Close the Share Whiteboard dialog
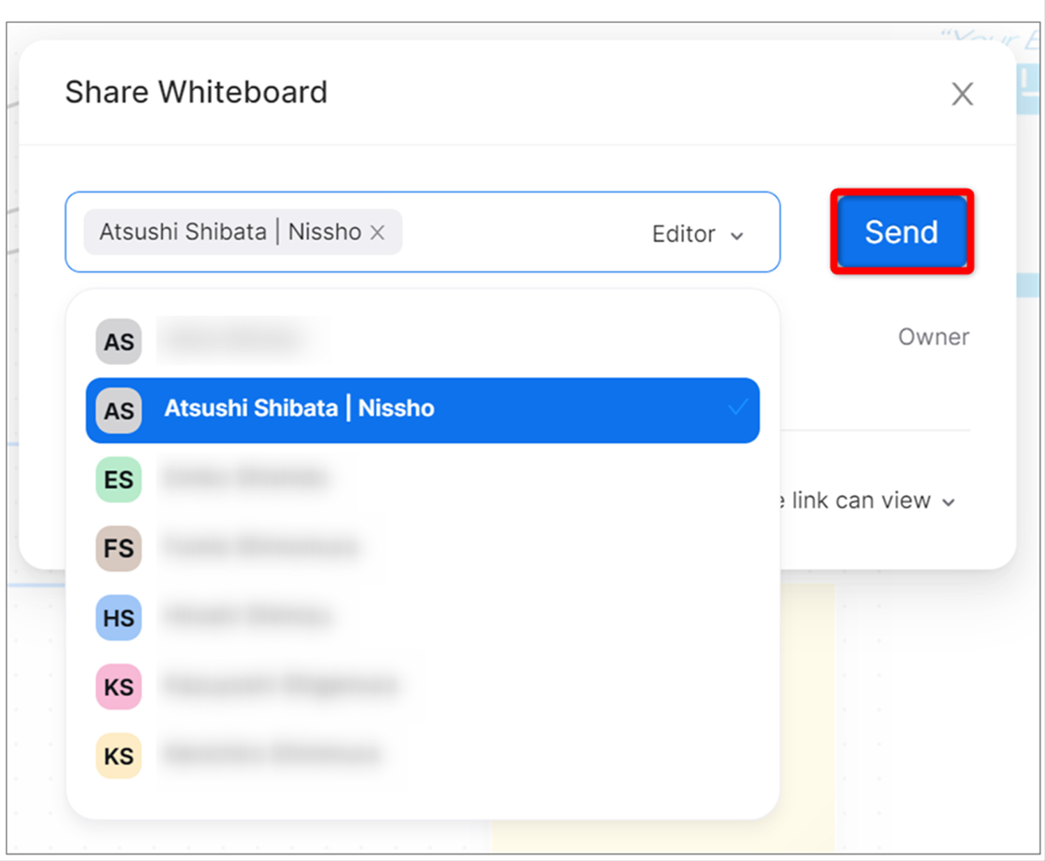The width and height of the screenshot is (1045, 861). click(962, 94)
